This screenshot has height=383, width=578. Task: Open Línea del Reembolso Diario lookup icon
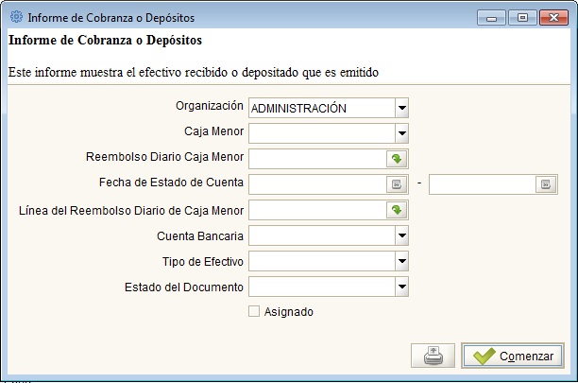(x=397, y=210)
